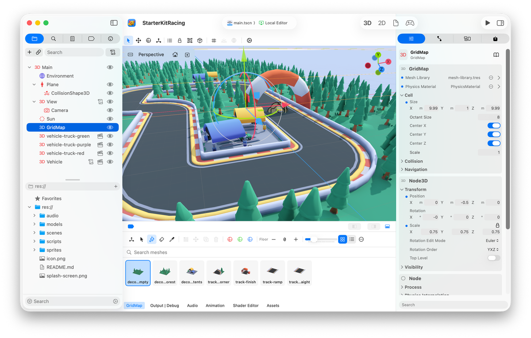Select the track-finish mesh thumbnail
531x338 pixels.
point(246,273)
